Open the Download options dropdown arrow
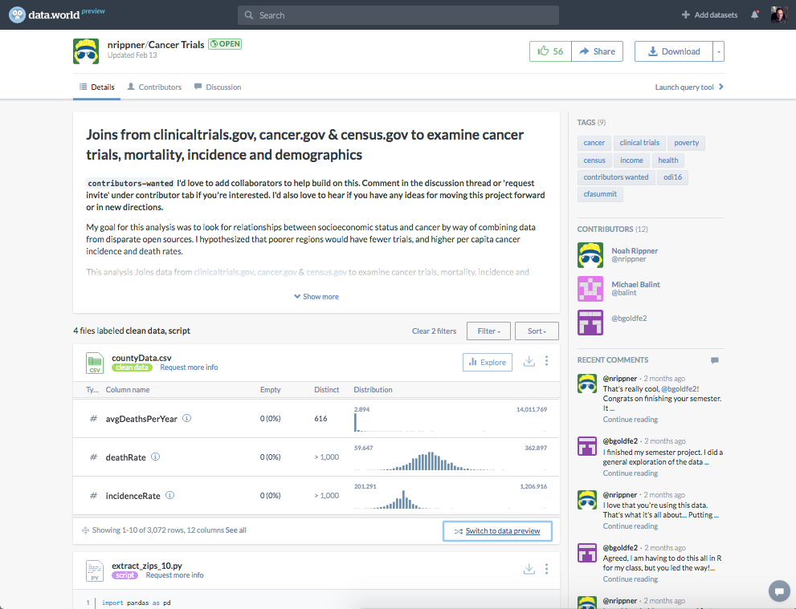 [x=719, y=51]
